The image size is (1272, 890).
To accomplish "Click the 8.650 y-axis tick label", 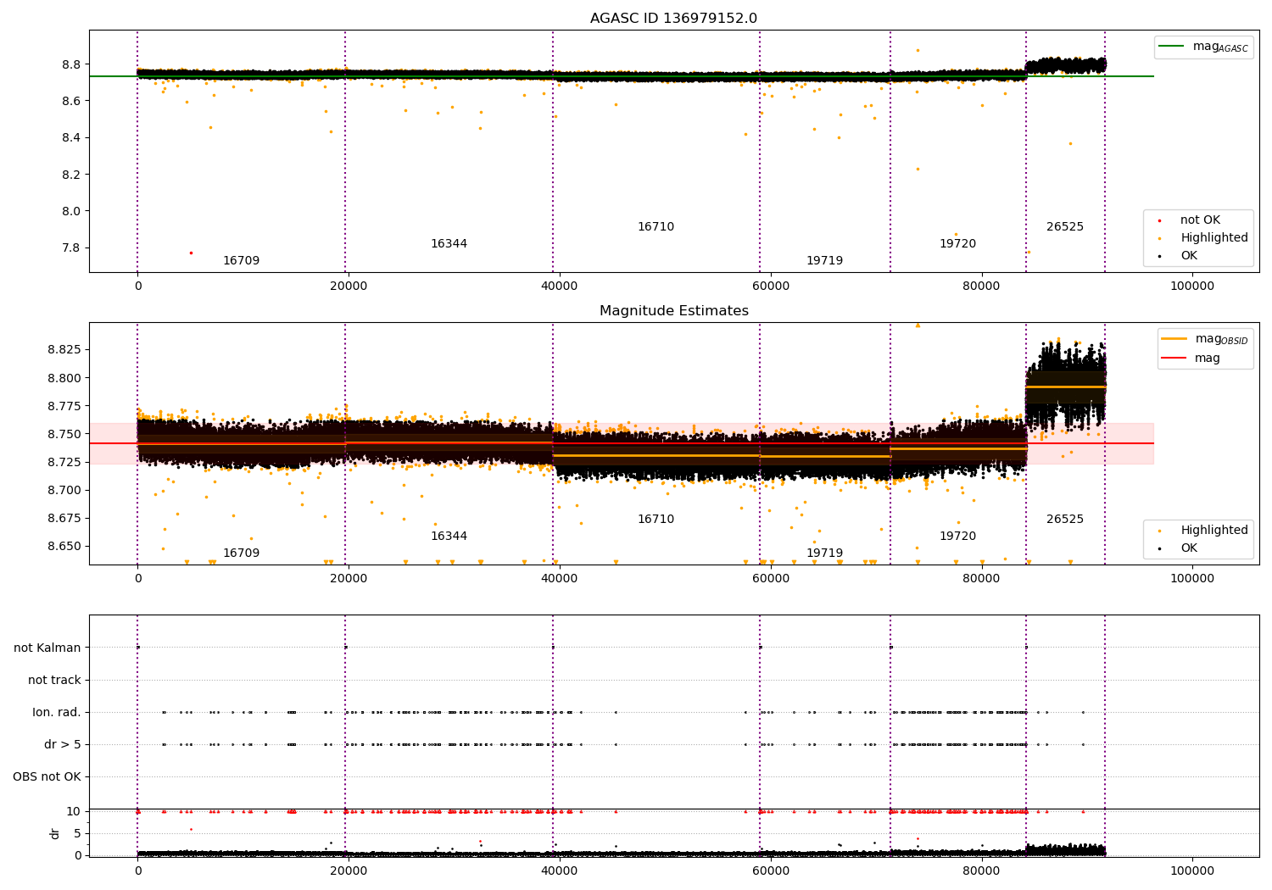I will [64, 546].
